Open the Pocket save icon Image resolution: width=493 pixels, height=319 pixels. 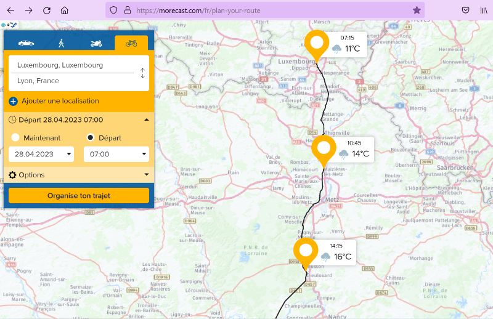coord(466,10)
